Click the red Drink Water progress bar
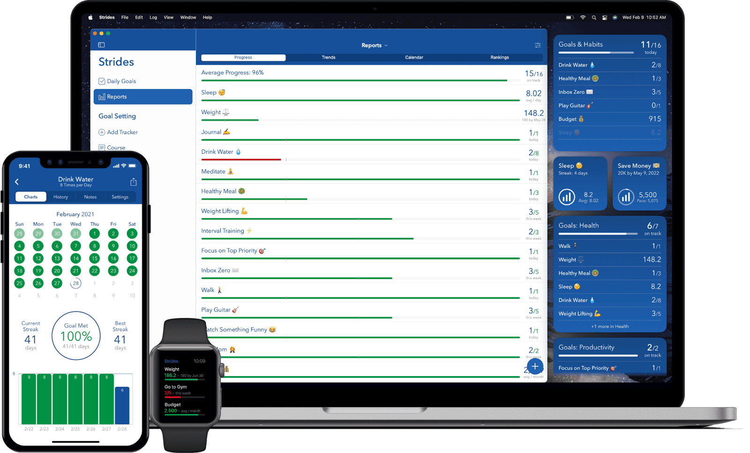750x453 pixels. (241, 159)
